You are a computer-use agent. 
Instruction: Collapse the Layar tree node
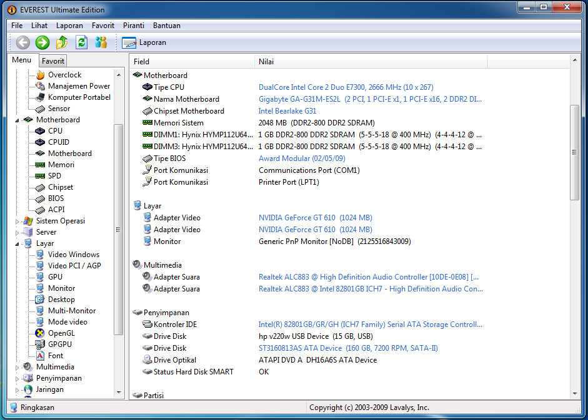click(17, 244)
